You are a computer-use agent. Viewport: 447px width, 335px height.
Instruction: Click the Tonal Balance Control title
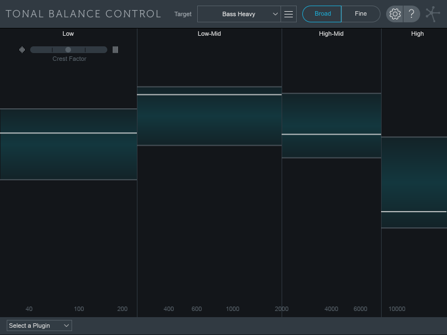(x=83, y=13)
